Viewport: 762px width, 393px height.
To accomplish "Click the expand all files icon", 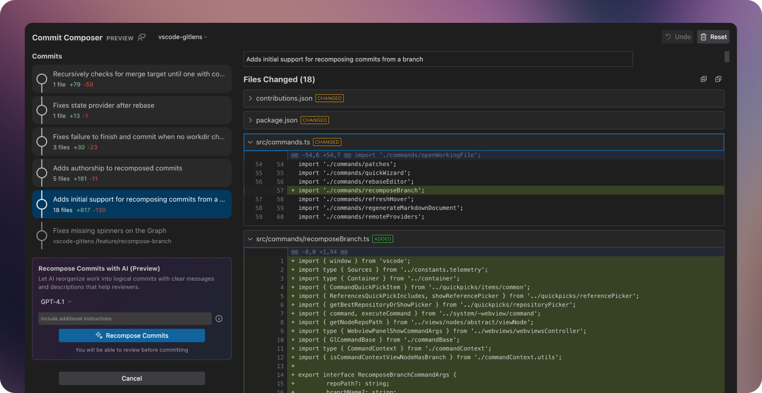I will pos(703,79).
